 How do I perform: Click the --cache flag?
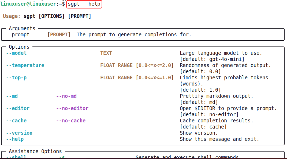[16, 121]
